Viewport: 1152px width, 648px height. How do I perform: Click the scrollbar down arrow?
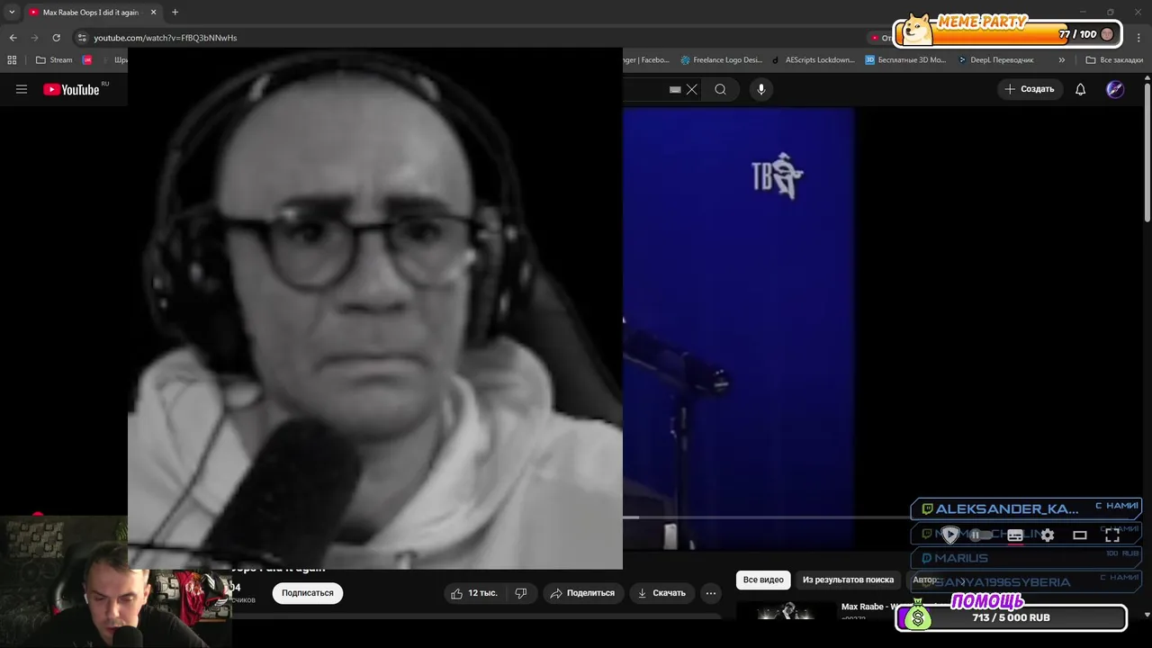pos(1147,615)
